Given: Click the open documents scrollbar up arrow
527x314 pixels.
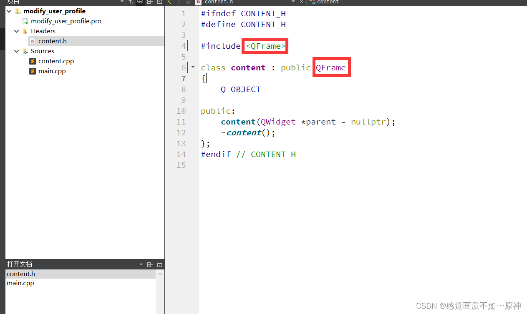Looking at the screenshot, I should tap(160, 274).
